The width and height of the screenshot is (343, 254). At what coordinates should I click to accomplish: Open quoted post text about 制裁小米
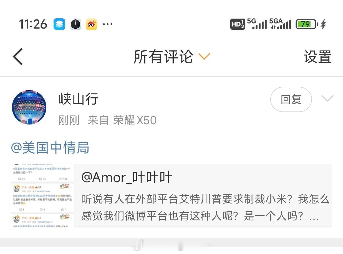pos(205,208)
